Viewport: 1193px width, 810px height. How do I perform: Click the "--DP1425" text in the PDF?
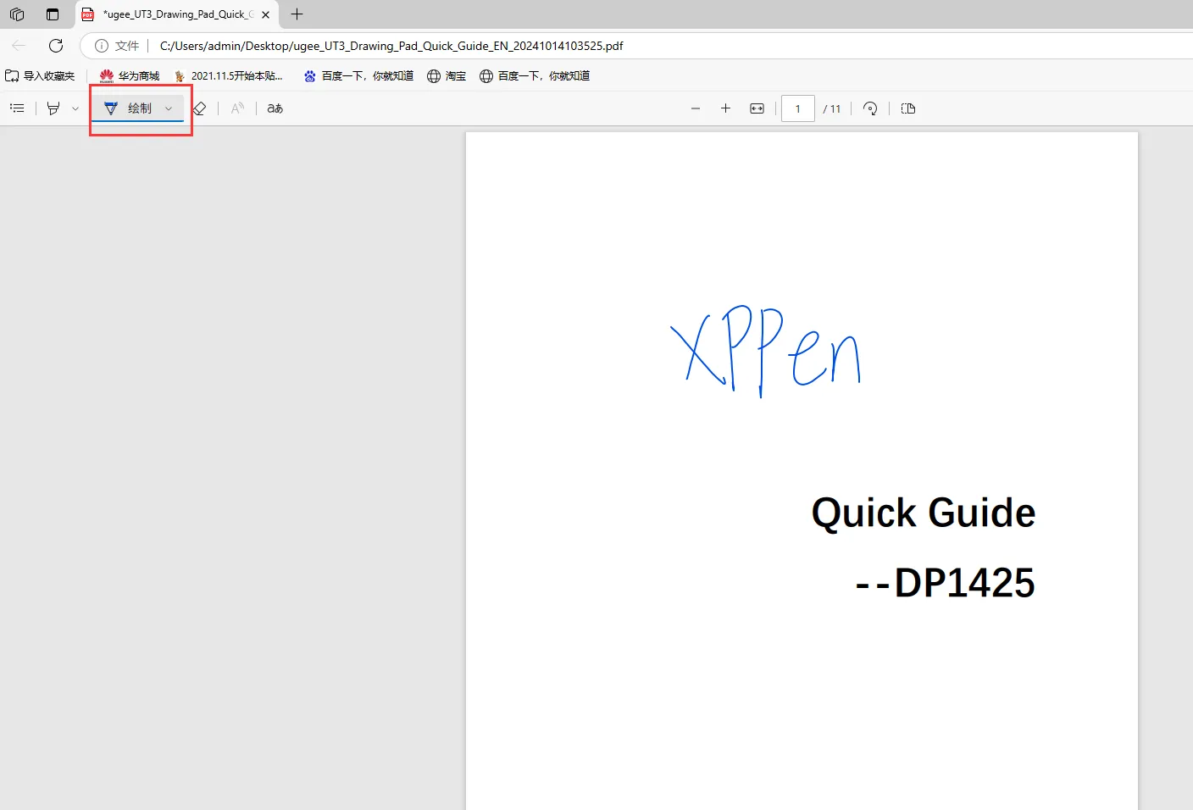[946, 583]
